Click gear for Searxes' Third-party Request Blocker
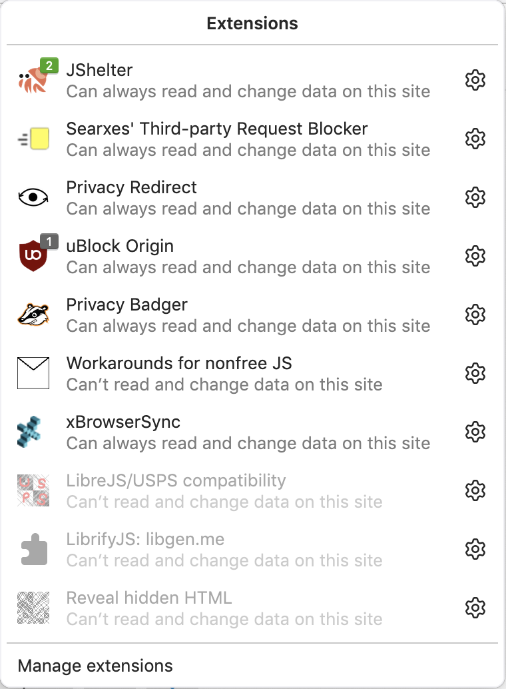 point(475,139)
